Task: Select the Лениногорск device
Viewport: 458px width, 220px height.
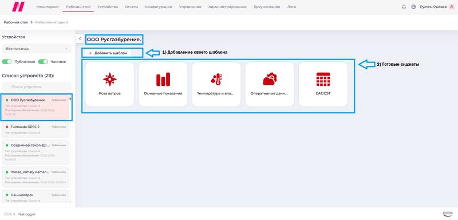Action: click(35, 197)
